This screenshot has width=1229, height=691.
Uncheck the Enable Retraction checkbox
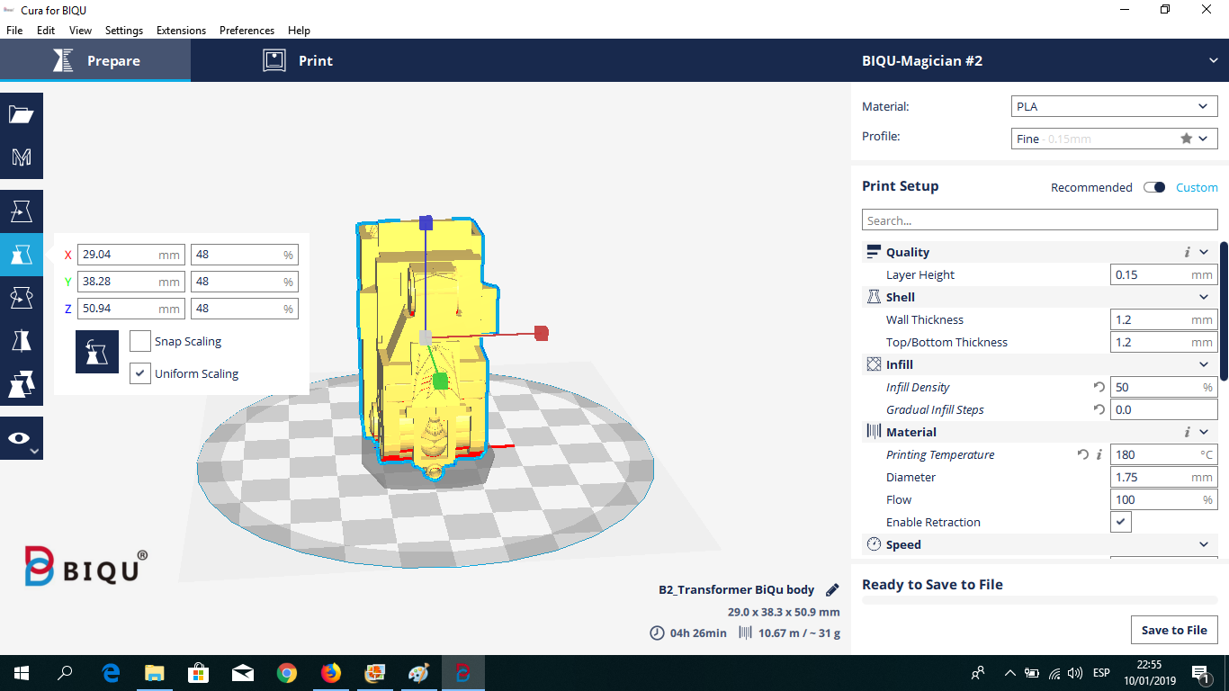pyautogui.click(x=1121, y=522)
